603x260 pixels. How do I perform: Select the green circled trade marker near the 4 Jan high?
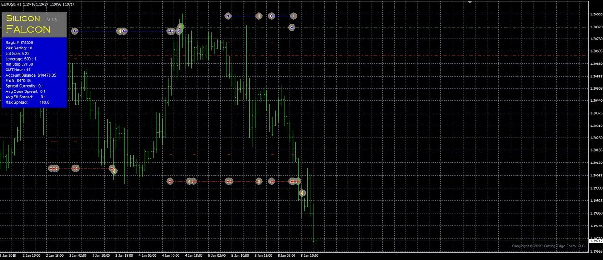coord(180,27)
